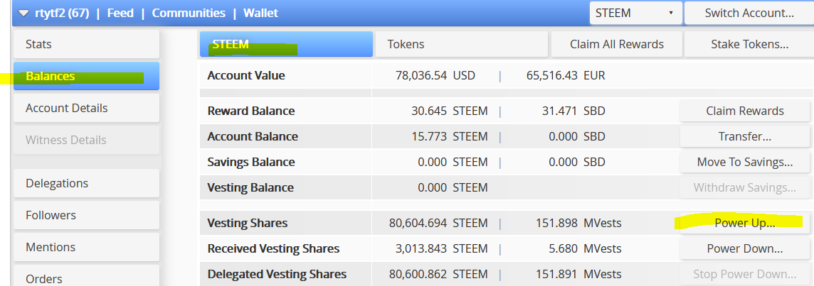The width and height of the screenshot is (814, 286).
Task: Open the Mentions section
Action: (x=86, y=247)
